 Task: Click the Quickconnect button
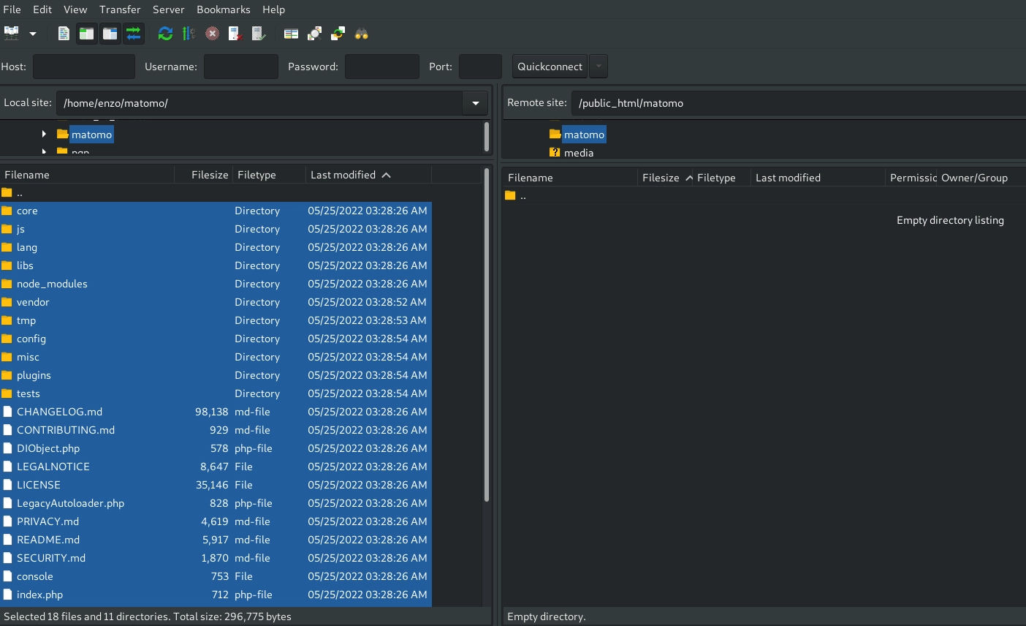pos(550,67)
